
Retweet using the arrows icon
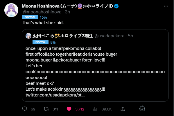[x=46, y=109]
